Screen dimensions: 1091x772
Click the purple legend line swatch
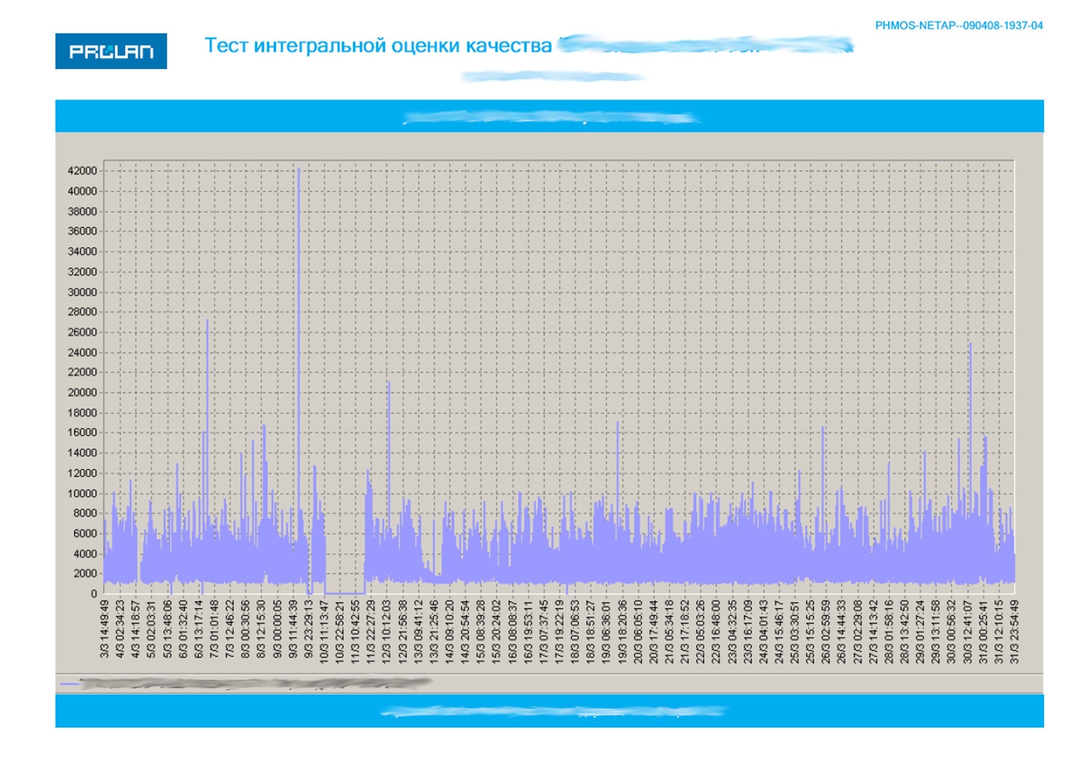coord(69,683)
